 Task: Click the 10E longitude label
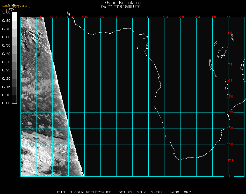click(149, 17)
